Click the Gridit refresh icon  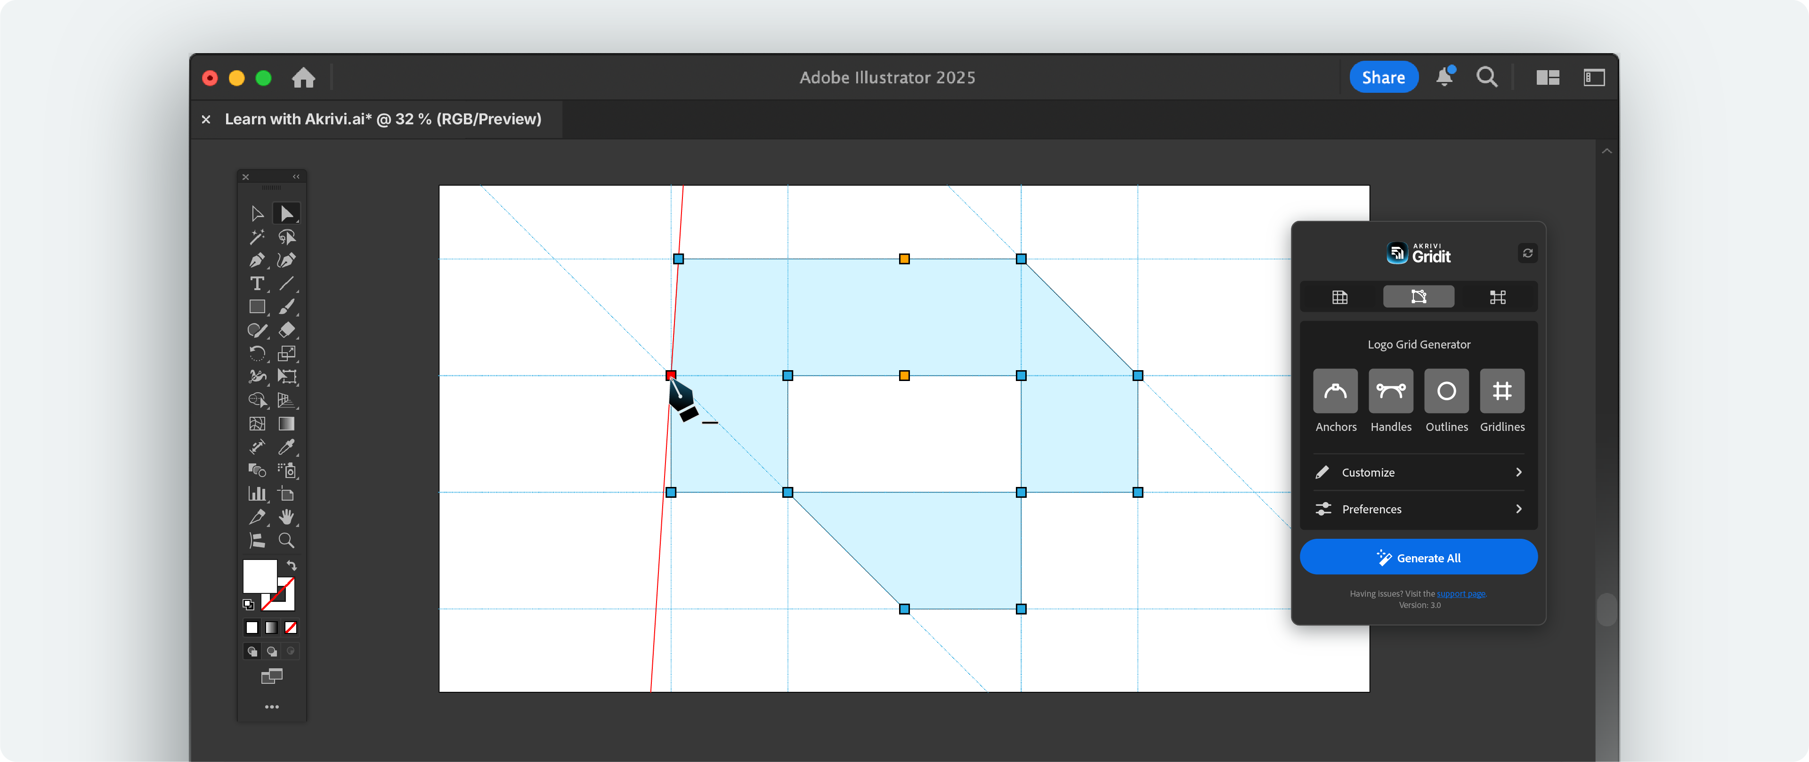[x=1527, y=253]
